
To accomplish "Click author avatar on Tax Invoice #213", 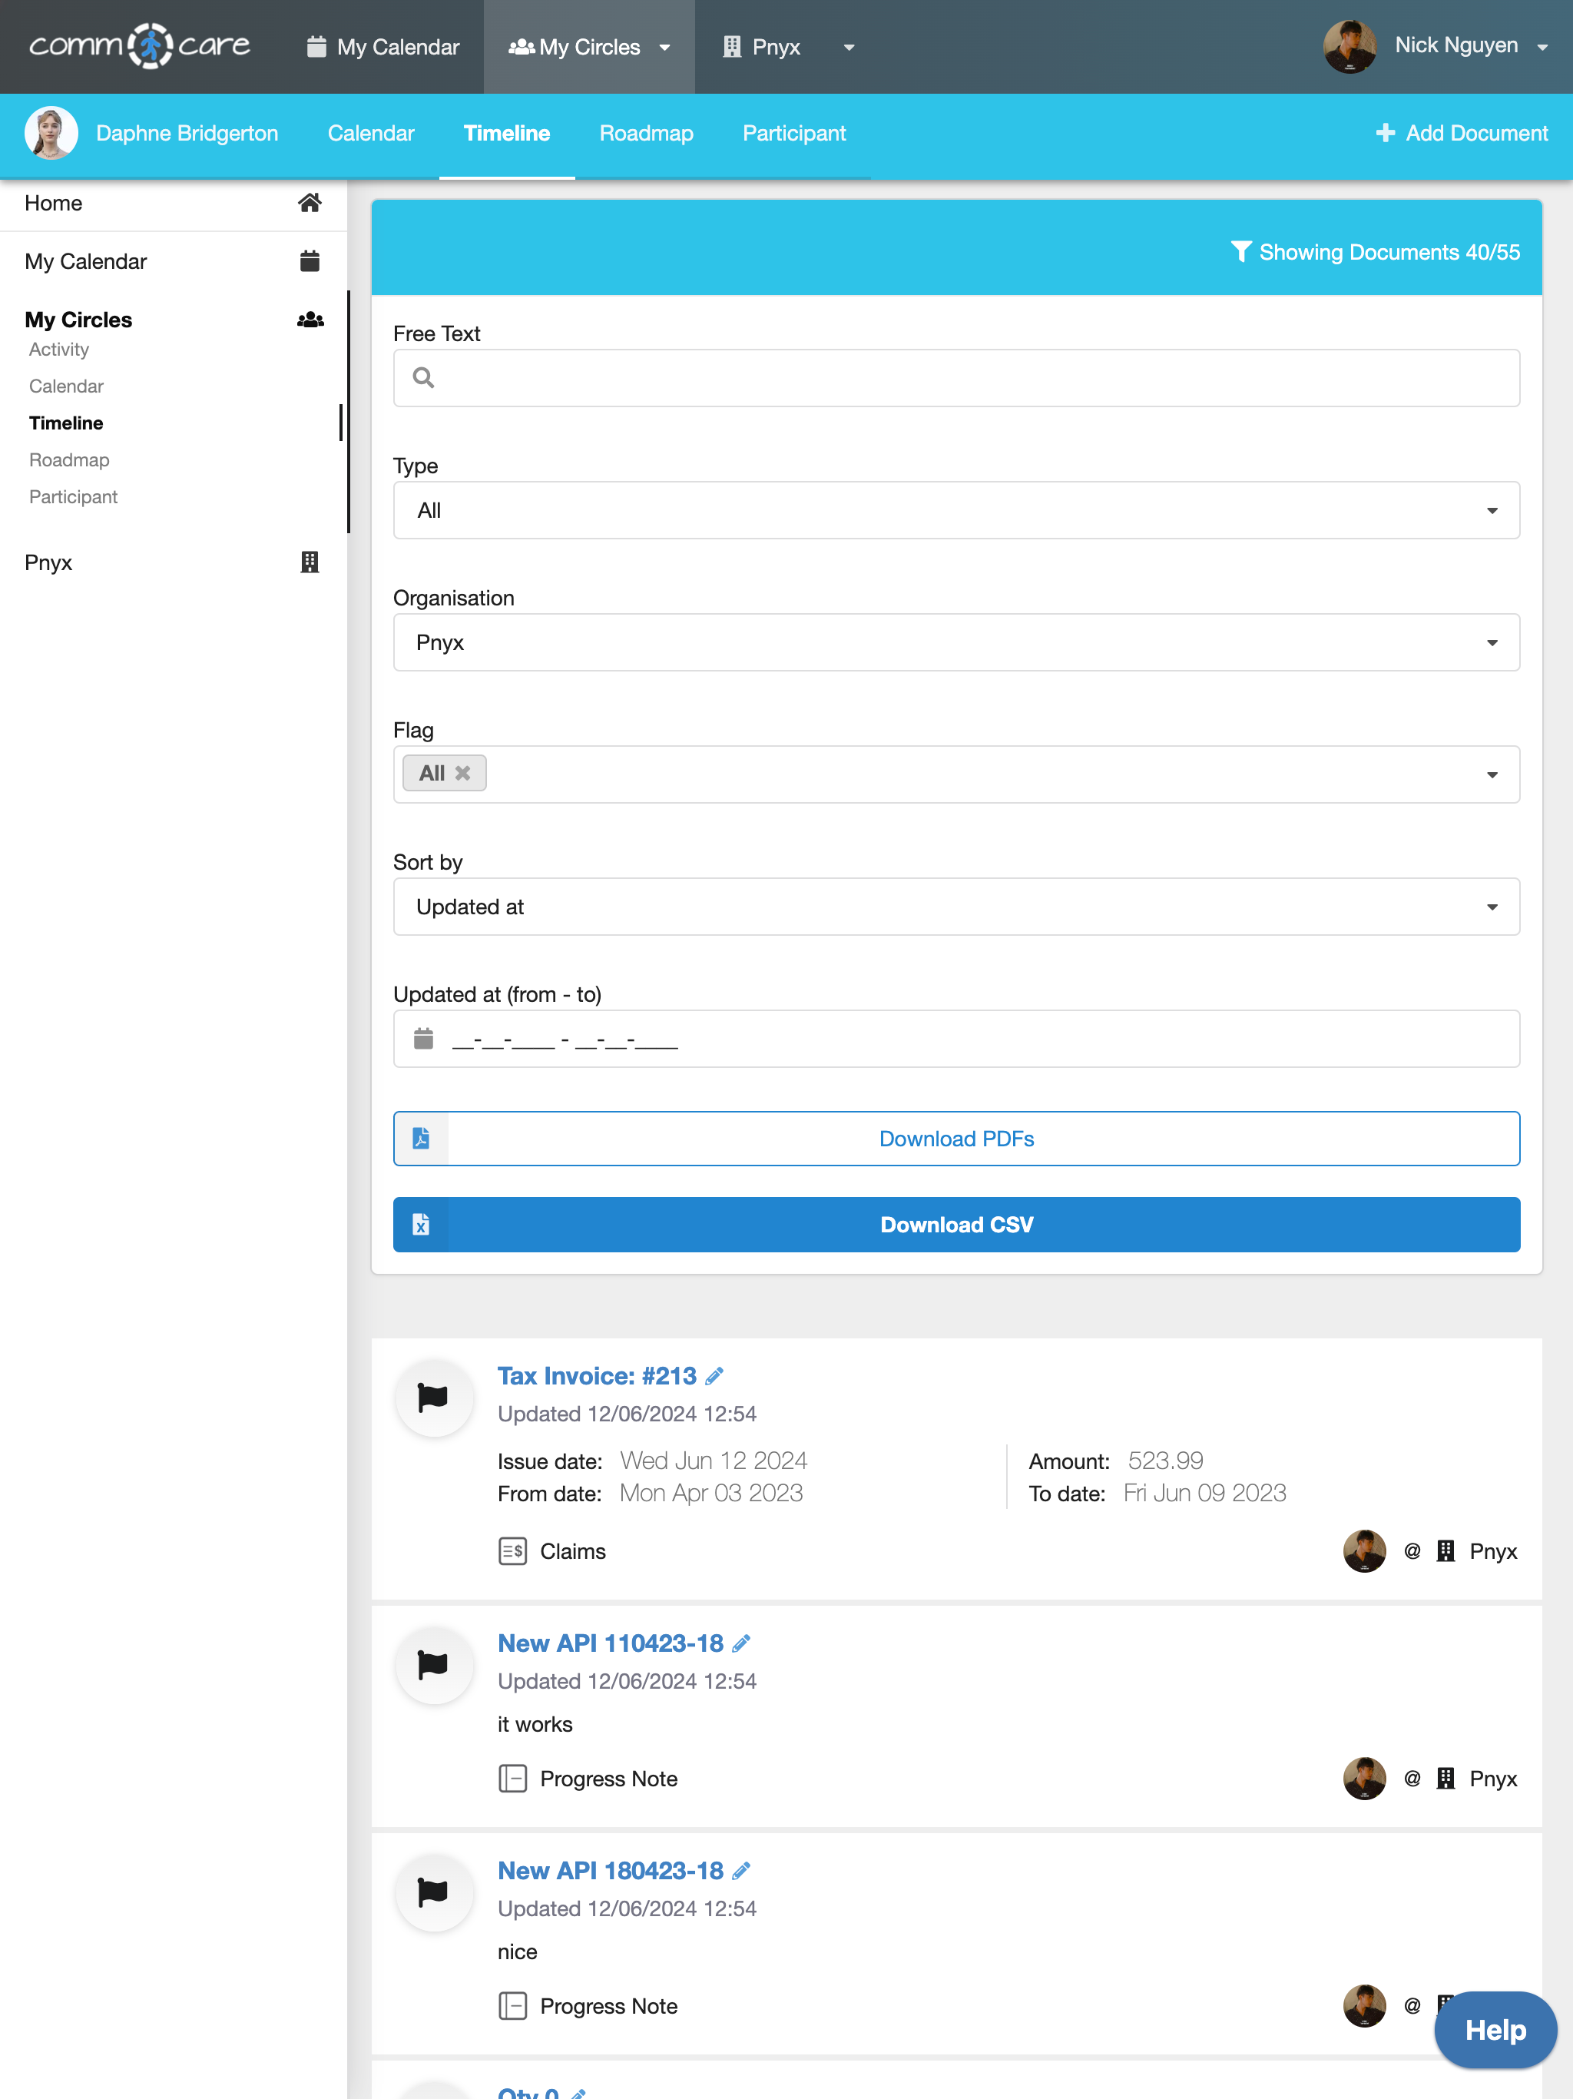I will click(x=1364, y=1551).
